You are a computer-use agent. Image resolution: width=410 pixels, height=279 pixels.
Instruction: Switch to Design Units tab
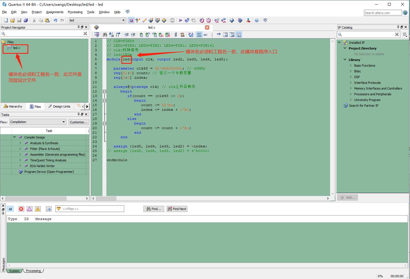click(59, 106)
